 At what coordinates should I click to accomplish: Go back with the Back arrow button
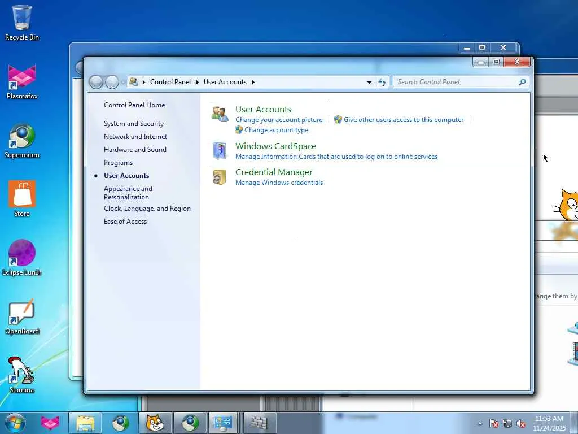[x=96, y=82]
